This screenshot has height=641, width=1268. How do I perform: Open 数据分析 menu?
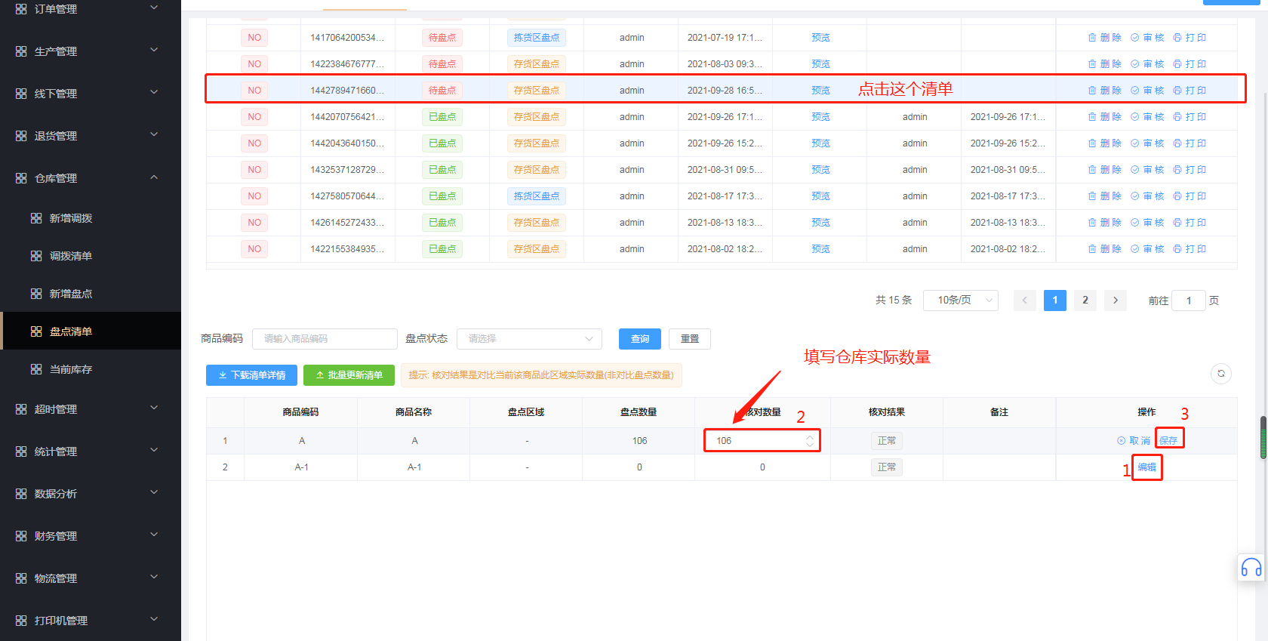pos(91,494)
